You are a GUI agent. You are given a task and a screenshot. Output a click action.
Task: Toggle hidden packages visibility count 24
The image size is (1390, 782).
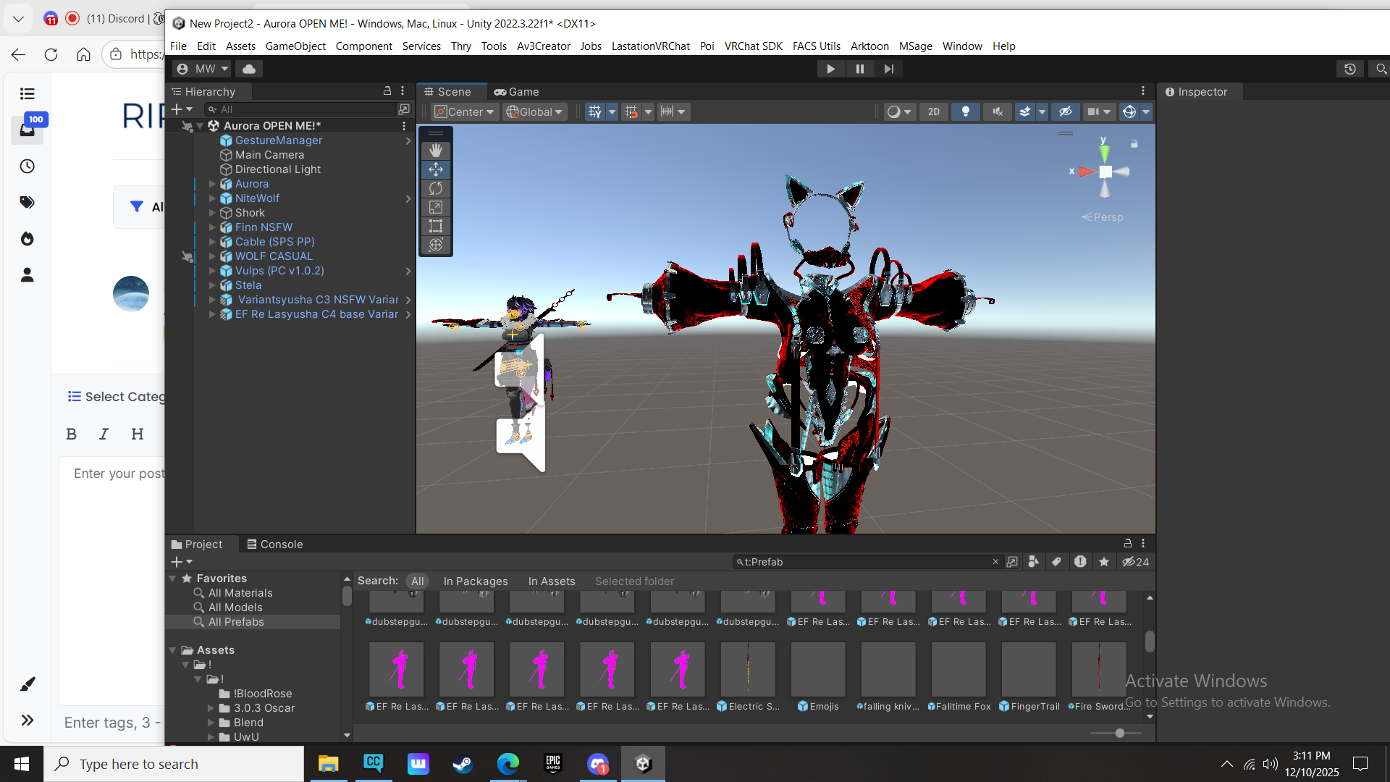(x=1135, y=562)
